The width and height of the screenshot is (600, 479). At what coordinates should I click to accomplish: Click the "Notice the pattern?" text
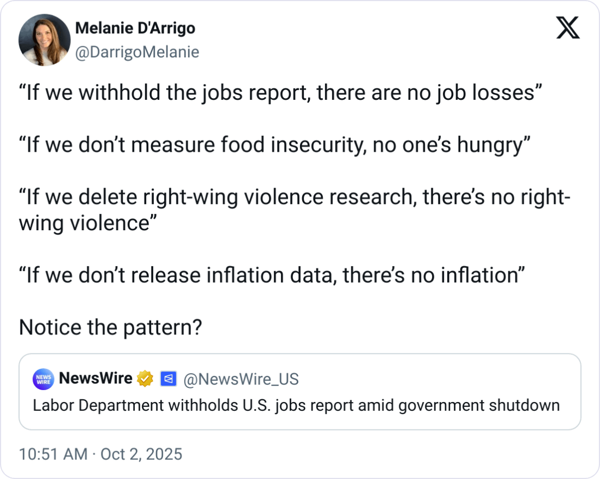click(111, 327)
